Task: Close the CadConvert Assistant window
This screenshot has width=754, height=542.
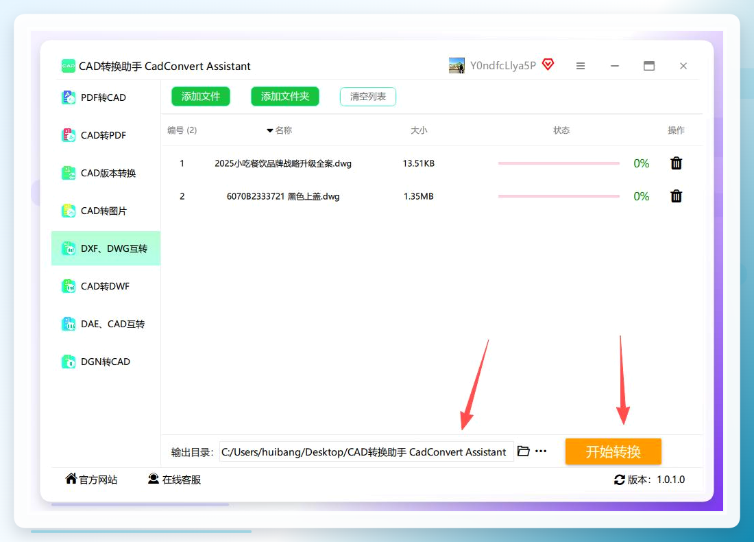Action: tap(683, 66)
